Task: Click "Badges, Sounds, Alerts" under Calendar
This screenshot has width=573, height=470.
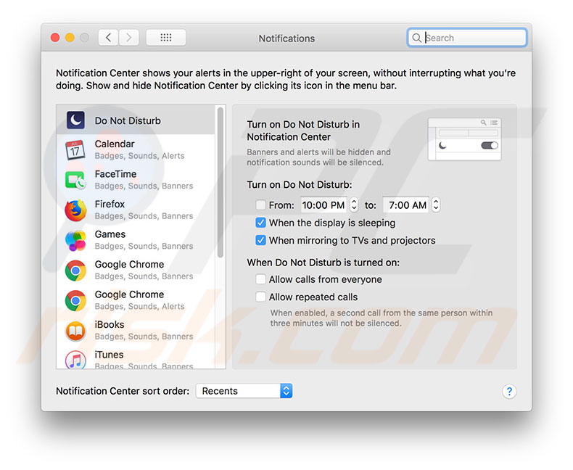Action: coord(139,156)
